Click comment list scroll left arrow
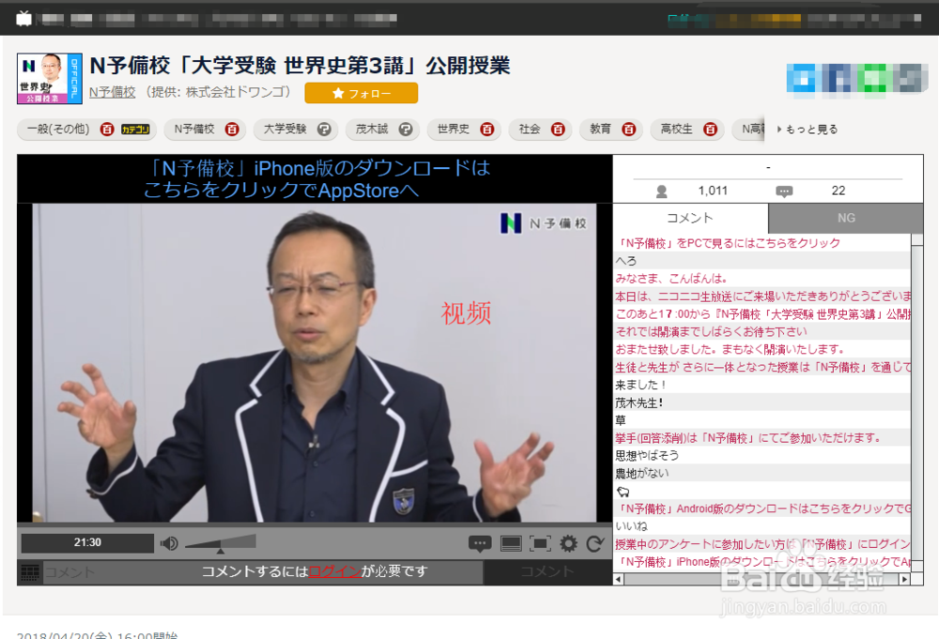This screenshot has height=639, width=939. (619, 579)
